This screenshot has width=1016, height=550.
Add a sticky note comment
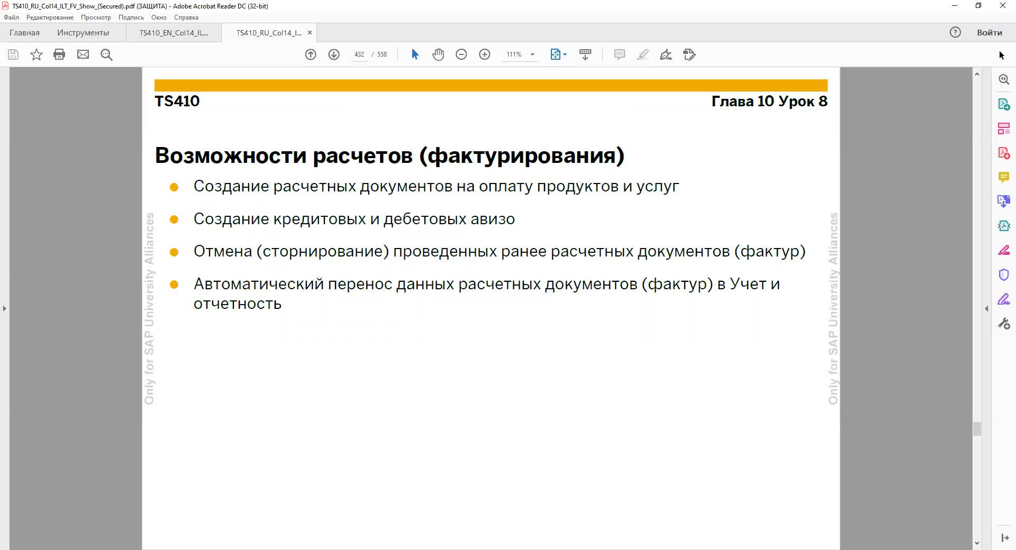pyautogui.click(x=620, y=54)
